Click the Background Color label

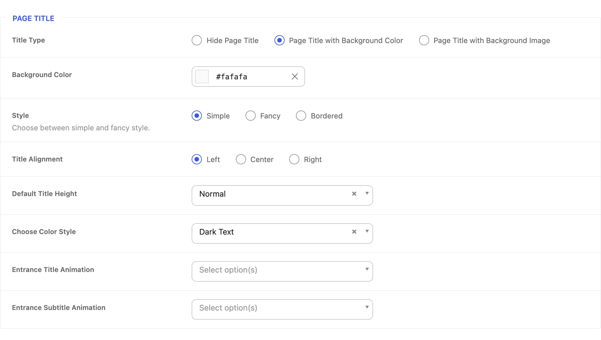pyautogui.click(x=42, y=75)
